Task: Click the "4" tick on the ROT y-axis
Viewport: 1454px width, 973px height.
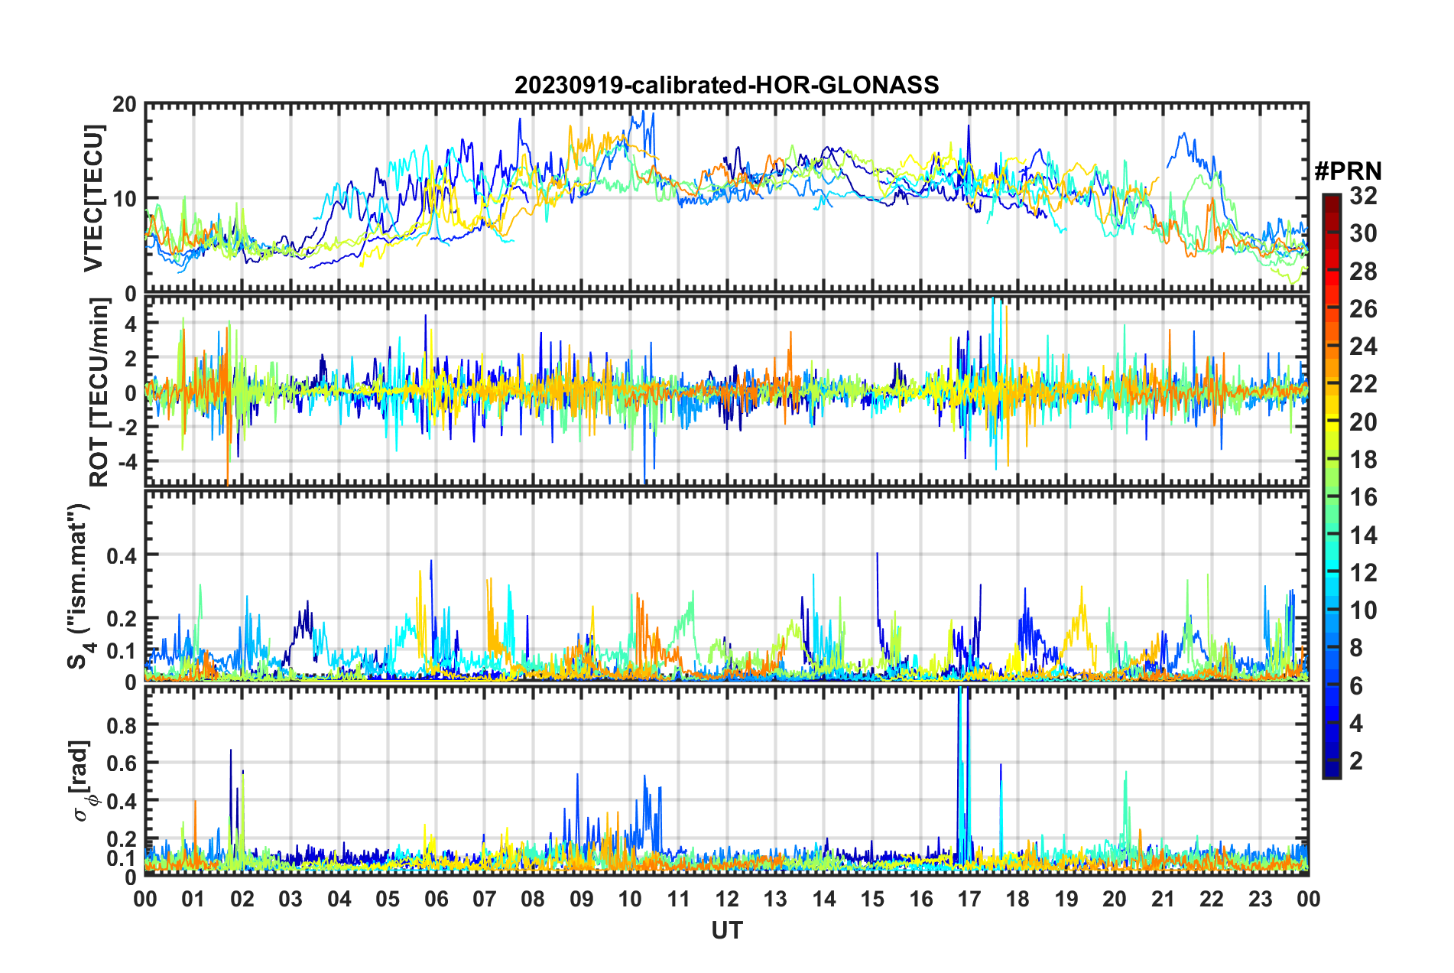Action: [131, 324]
